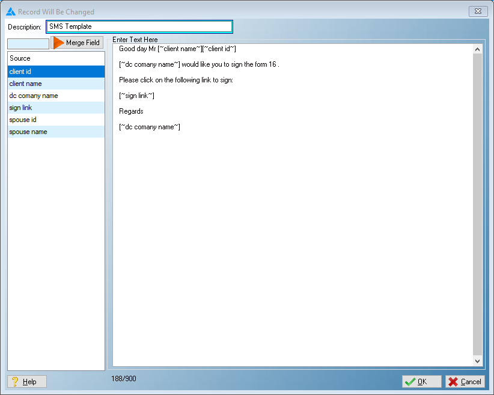Click the '[~sign link~]' text line

137,96
